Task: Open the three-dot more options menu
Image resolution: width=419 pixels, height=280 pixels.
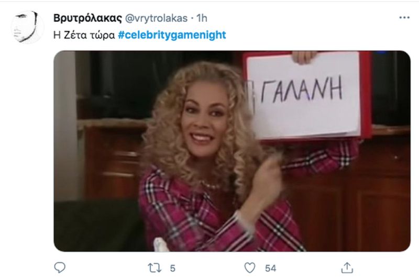Action: pos(404,18)
